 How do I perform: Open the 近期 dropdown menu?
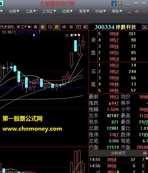coord(67,11)
